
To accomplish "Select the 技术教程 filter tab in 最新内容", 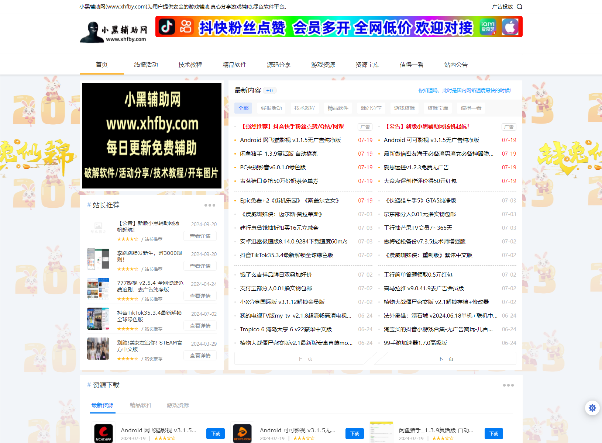I will click(305, 108).
